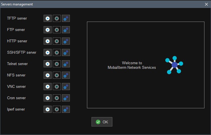Stop the Telnet server
211x135 pixels.
tap(57, 64)
